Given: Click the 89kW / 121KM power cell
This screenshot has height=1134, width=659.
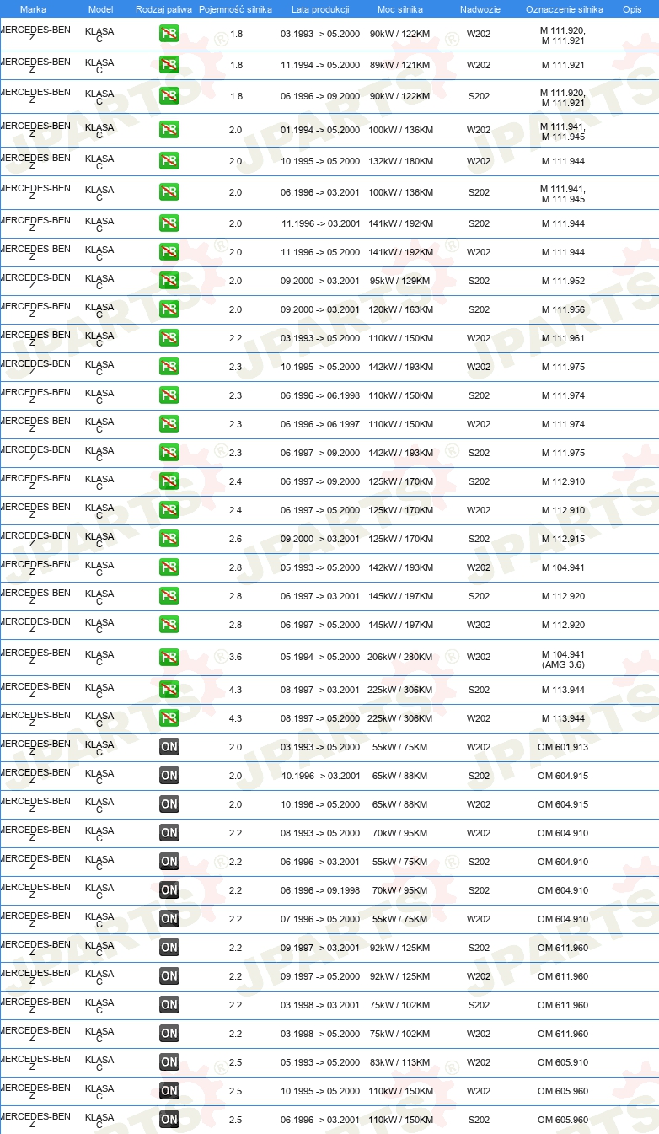Looking at the screenshot, I should [400, 65].
